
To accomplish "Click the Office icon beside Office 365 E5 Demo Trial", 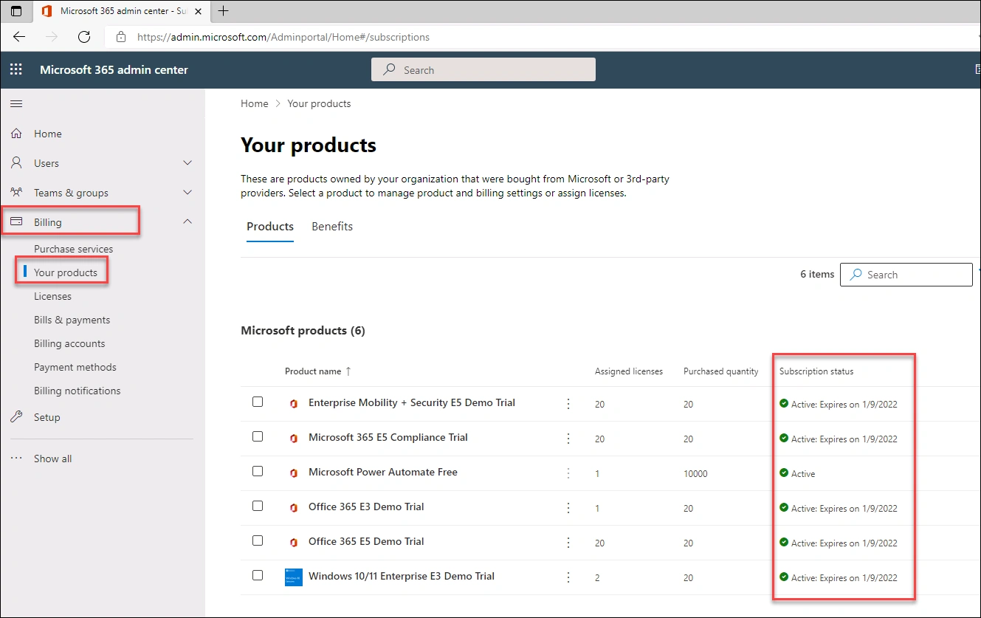I will pyautogui.click(x=294, y=543).
